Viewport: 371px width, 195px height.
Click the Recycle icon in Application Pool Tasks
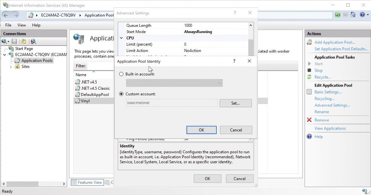coord(309,77)
